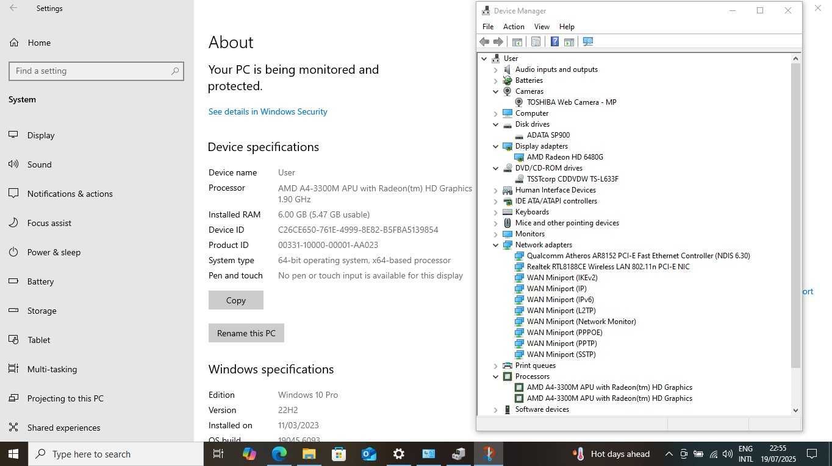
Task: Select WAN Miniport (Network Monitor)
Action: (x=581, y=322)
